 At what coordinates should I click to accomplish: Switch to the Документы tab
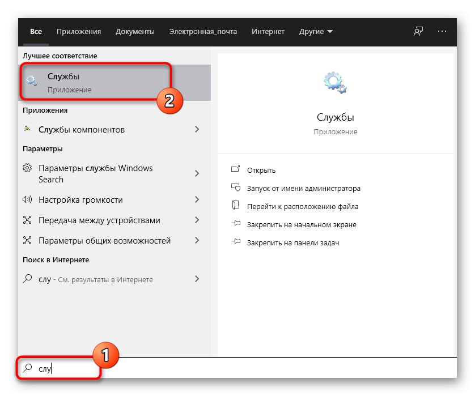135,32
